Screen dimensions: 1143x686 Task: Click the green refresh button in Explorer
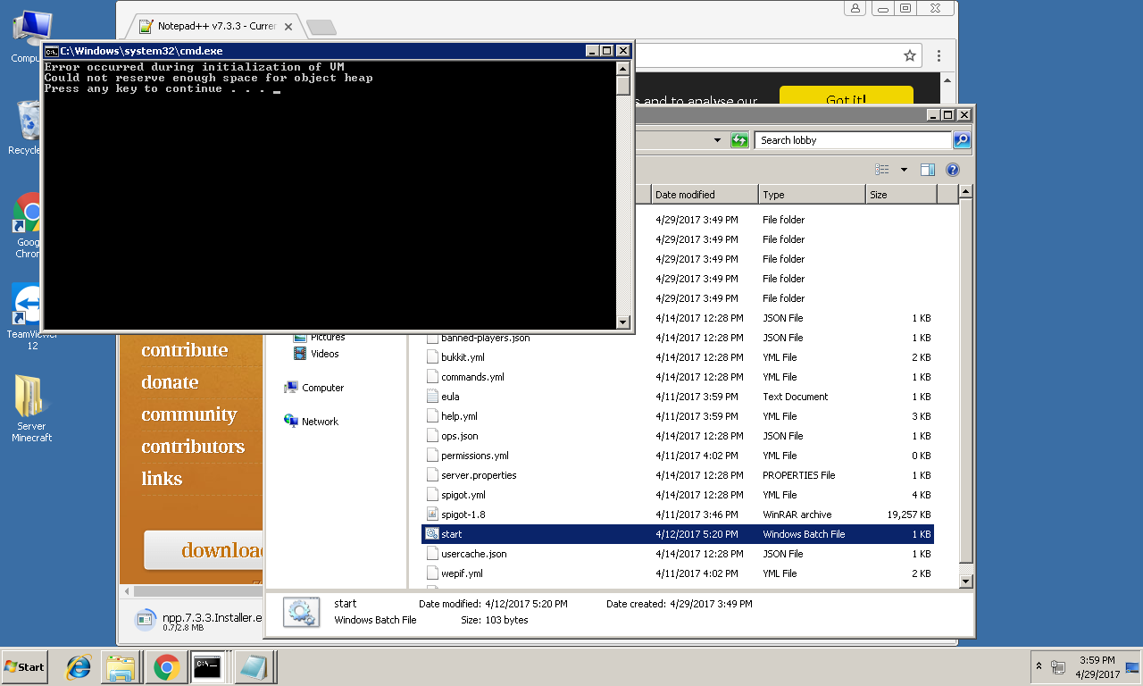(739, 140)
